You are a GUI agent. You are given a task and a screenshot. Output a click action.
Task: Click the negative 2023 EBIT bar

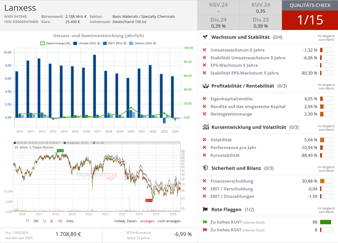click(164, 121)
